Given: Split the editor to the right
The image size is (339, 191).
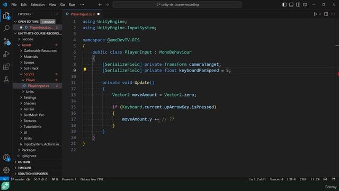Looking at the screenshot, I should [x=326, y=14].
